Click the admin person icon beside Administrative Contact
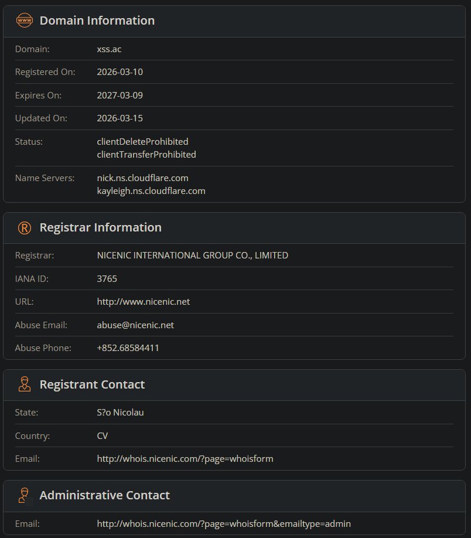 pyautogui.click(x=23, y=496)
